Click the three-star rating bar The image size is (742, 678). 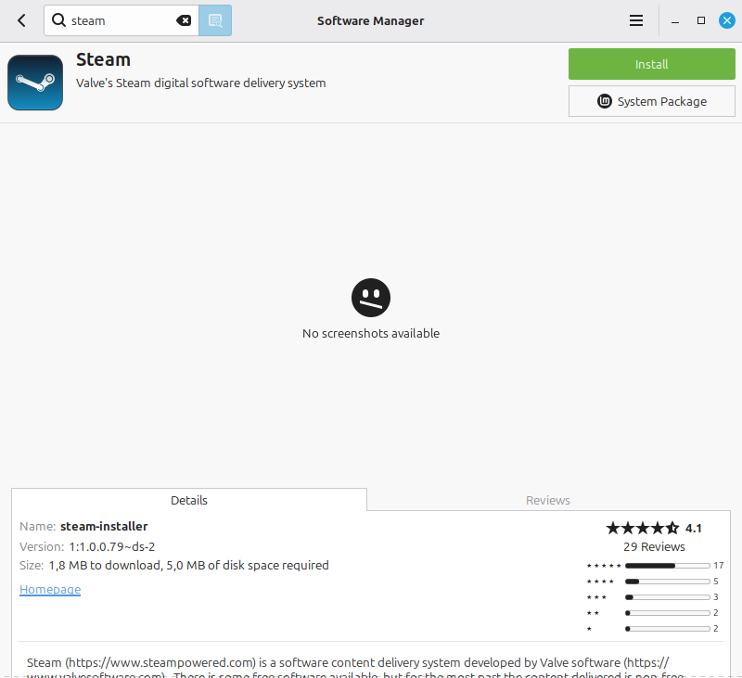(x=667, y=597)
